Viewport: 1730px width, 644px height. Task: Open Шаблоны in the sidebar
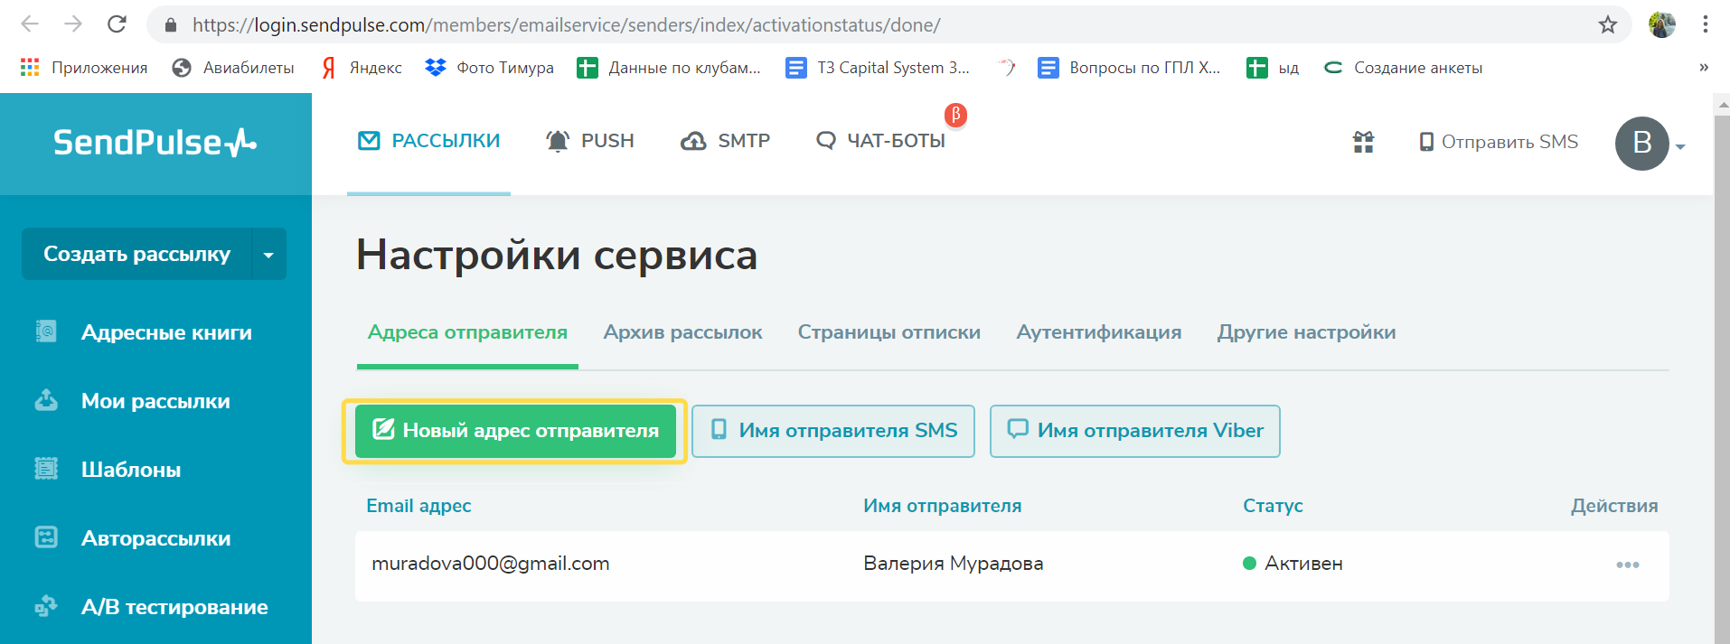pyautogui.click(x=131, y=470)
